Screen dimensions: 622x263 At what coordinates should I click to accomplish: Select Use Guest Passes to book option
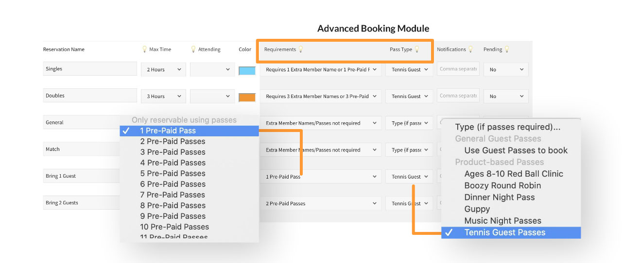tap(516, 150)
